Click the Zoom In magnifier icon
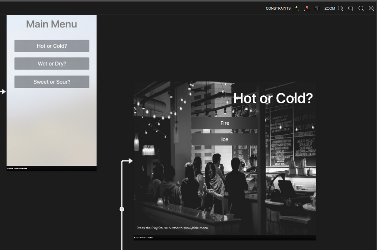Screen dimensions: 377x250 [x=361, y=8]
